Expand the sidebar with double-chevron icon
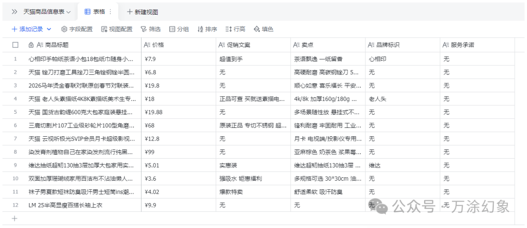The width and height of the screenshot is (527, 228). point(15,12)
